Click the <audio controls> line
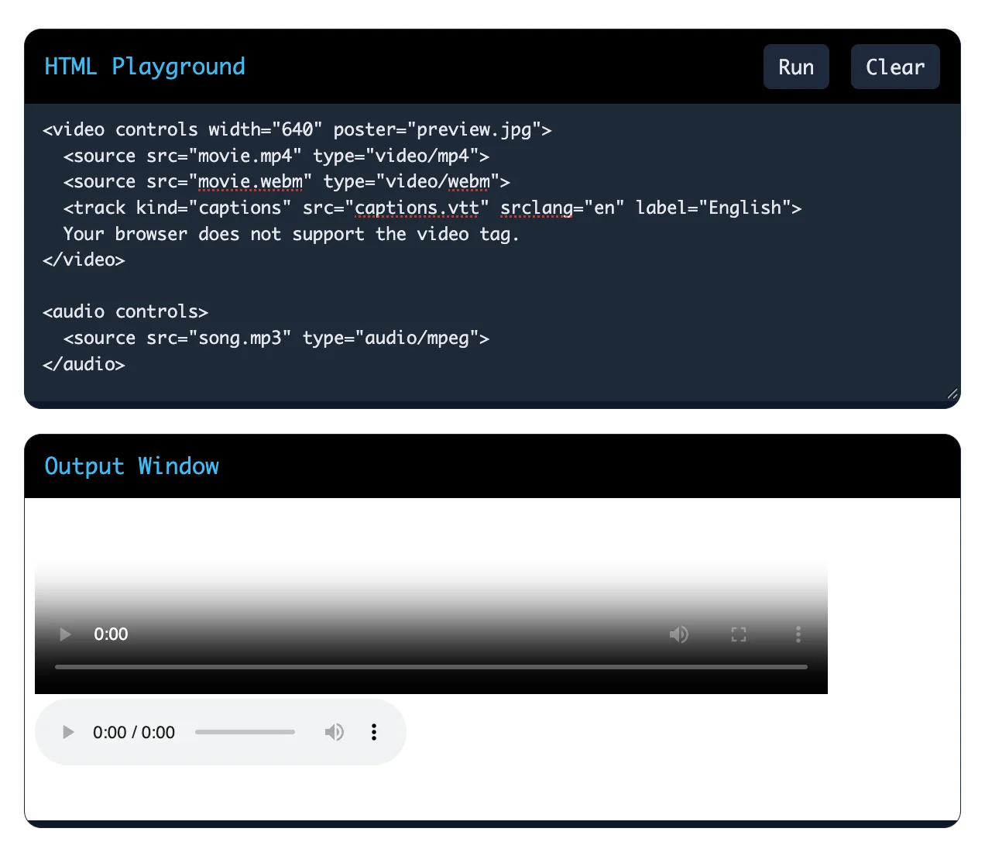 click(x=125, y=311)
